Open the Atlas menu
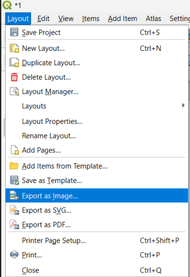 point(153,18)
